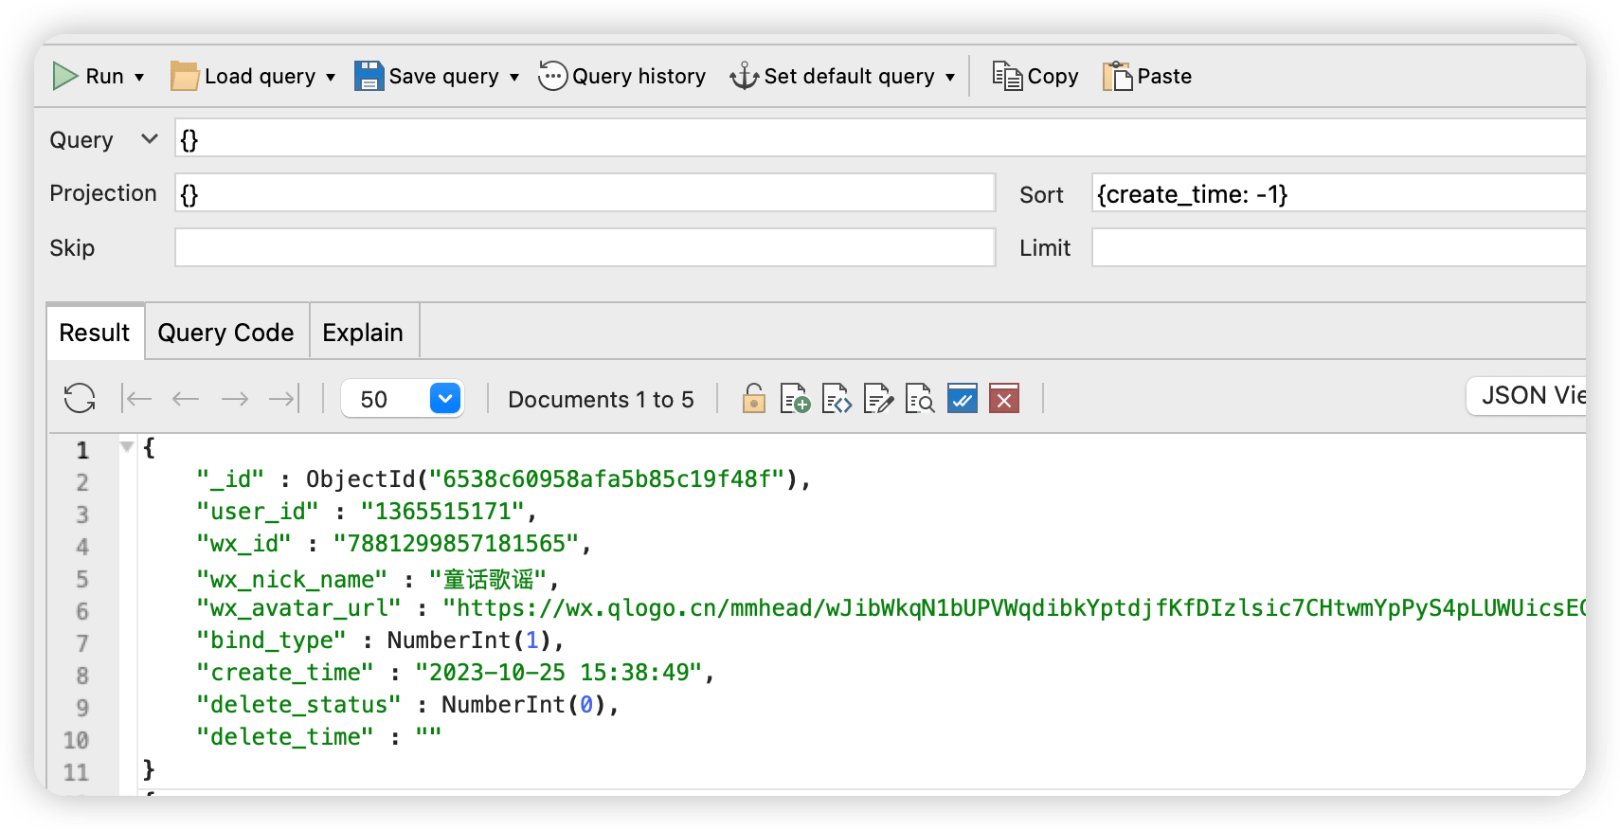This screenshot has width=1620, height=830.
Task: Click the Paste toolbar button
Action: coord(1146,76)
